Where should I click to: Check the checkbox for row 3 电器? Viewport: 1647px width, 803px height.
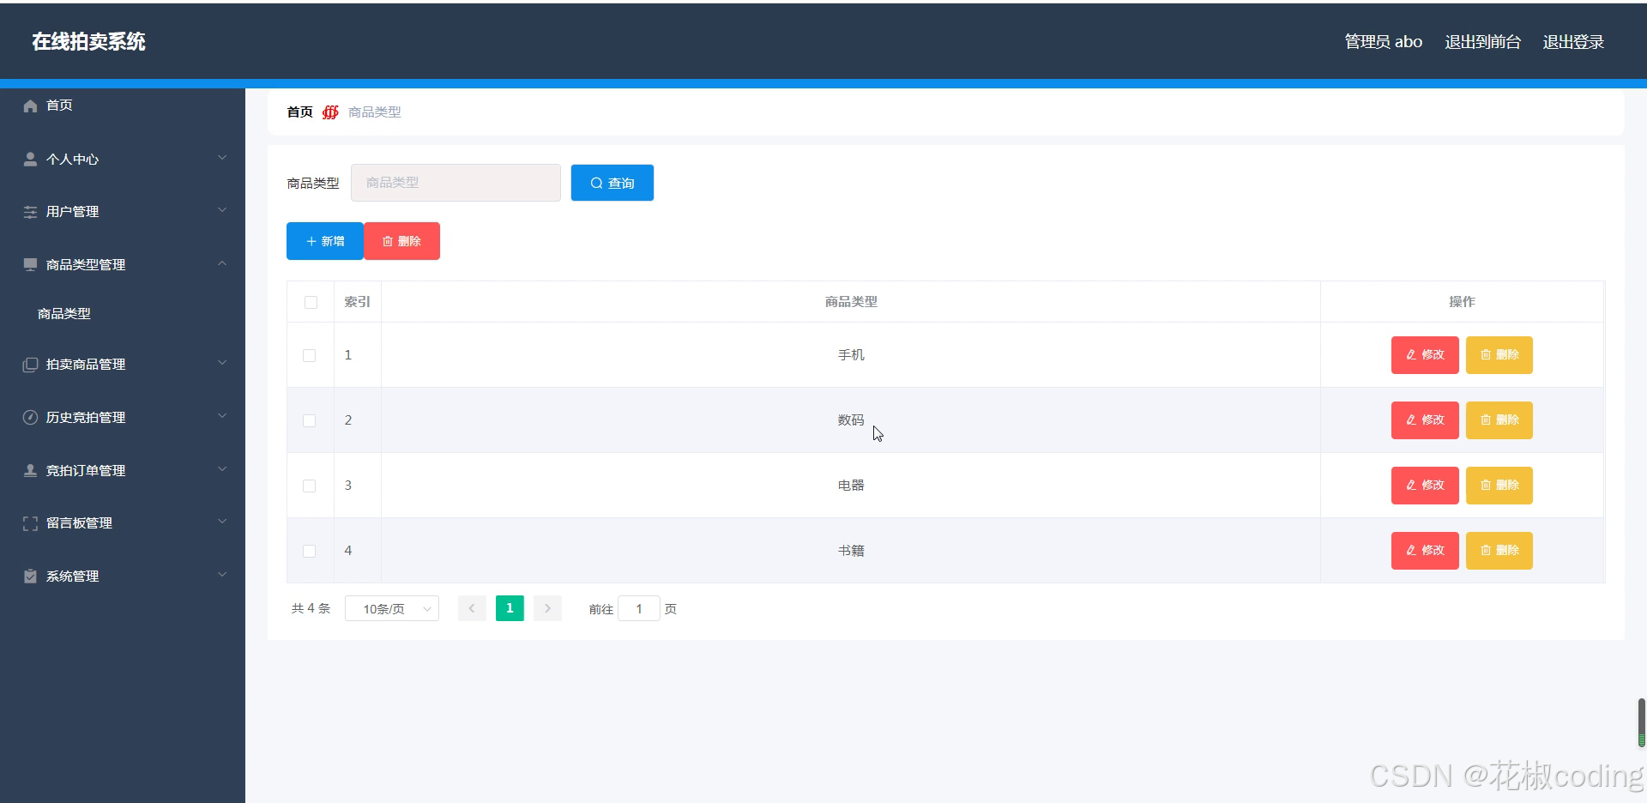coord(309,486)
